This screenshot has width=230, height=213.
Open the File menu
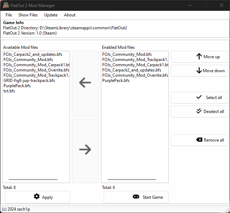9,15
